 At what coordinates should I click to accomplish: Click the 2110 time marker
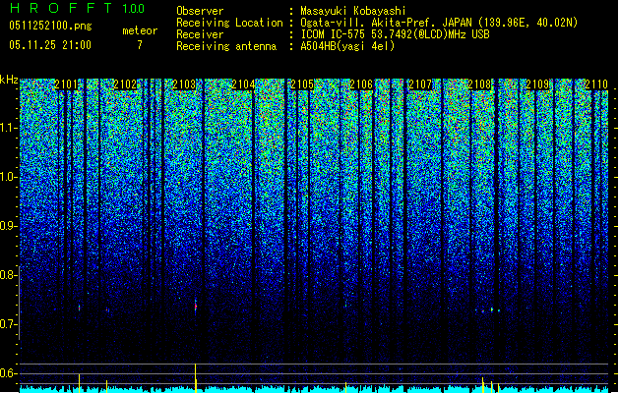[596, 84]
